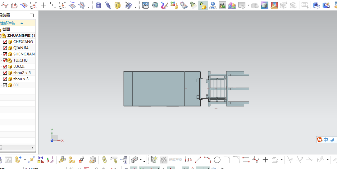Open the Bridge Curve tool
Image resolution: width=337 pixels, height=169 pixels.
click(x=34, y=5)
